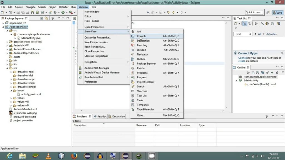
Task: Switch to the Javadoc tab
Action: point(100,116)
